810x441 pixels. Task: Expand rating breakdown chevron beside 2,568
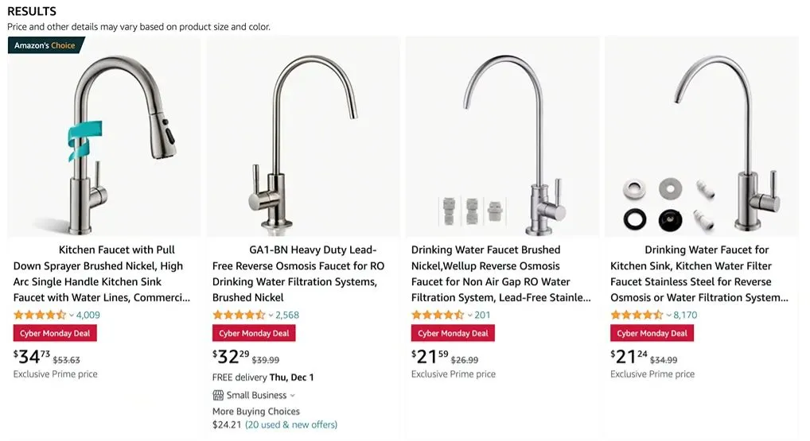pos(271,315)
